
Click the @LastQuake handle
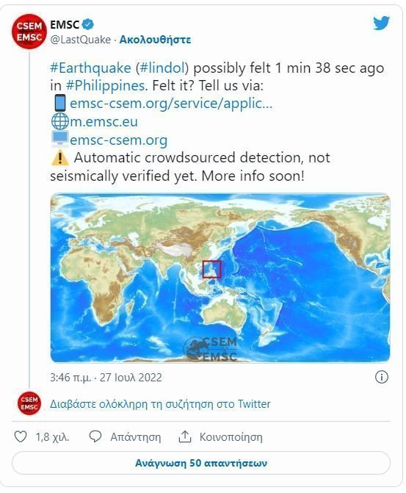(x=81, y=40)
